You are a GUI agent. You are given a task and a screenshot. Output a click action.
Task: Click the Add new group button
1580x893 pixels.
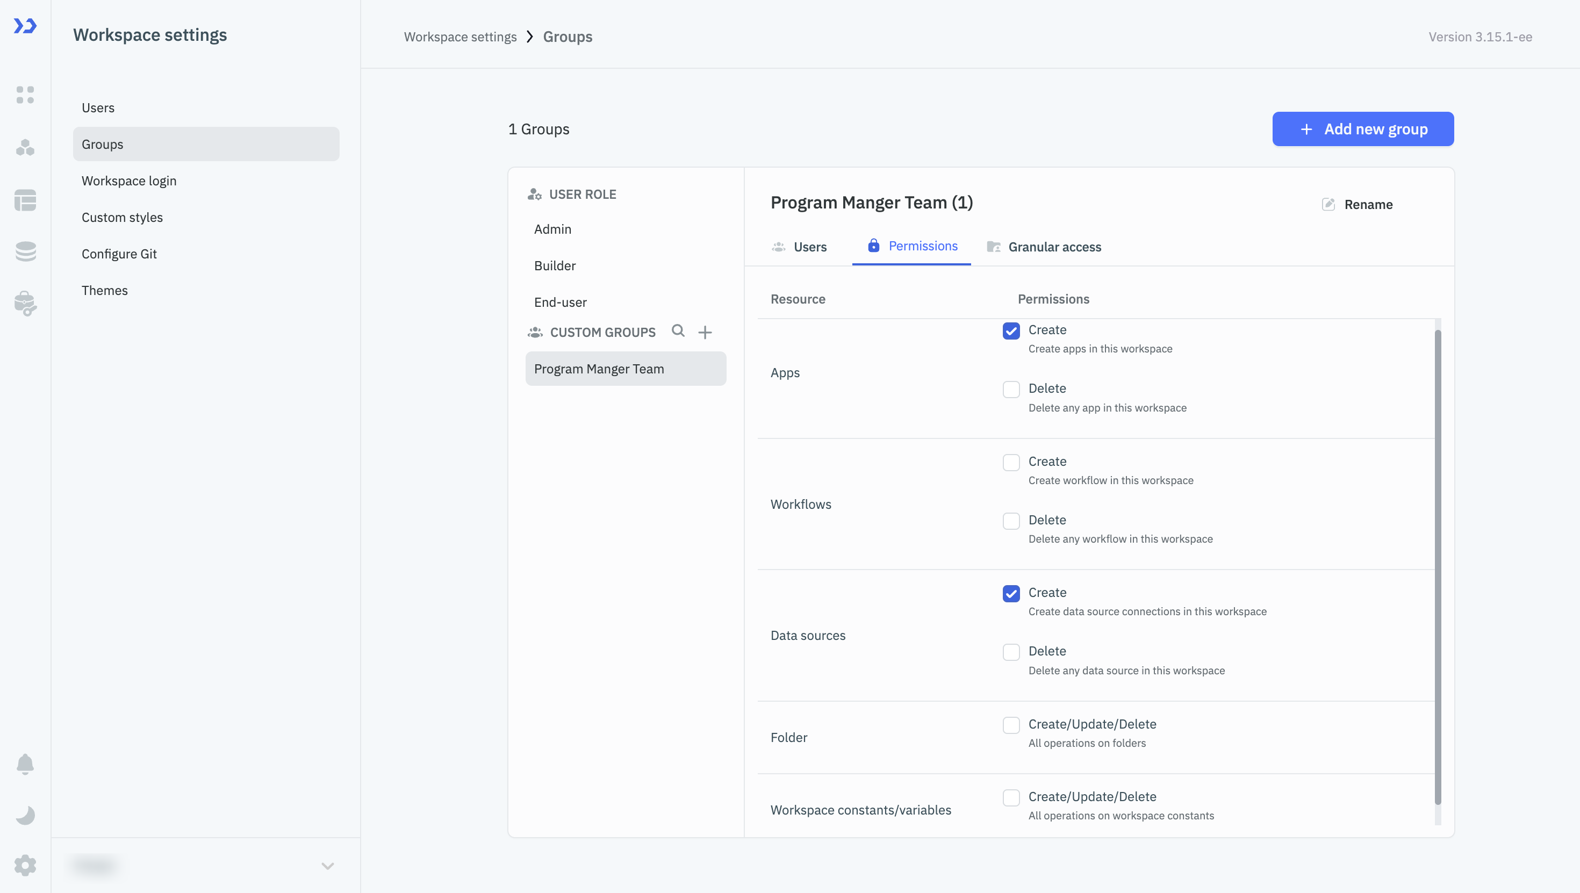pyautogui.click(x=1362, y=129)
